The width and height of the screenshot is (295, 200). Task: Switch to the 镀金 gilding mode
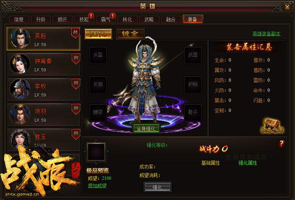tap(130, 34)
